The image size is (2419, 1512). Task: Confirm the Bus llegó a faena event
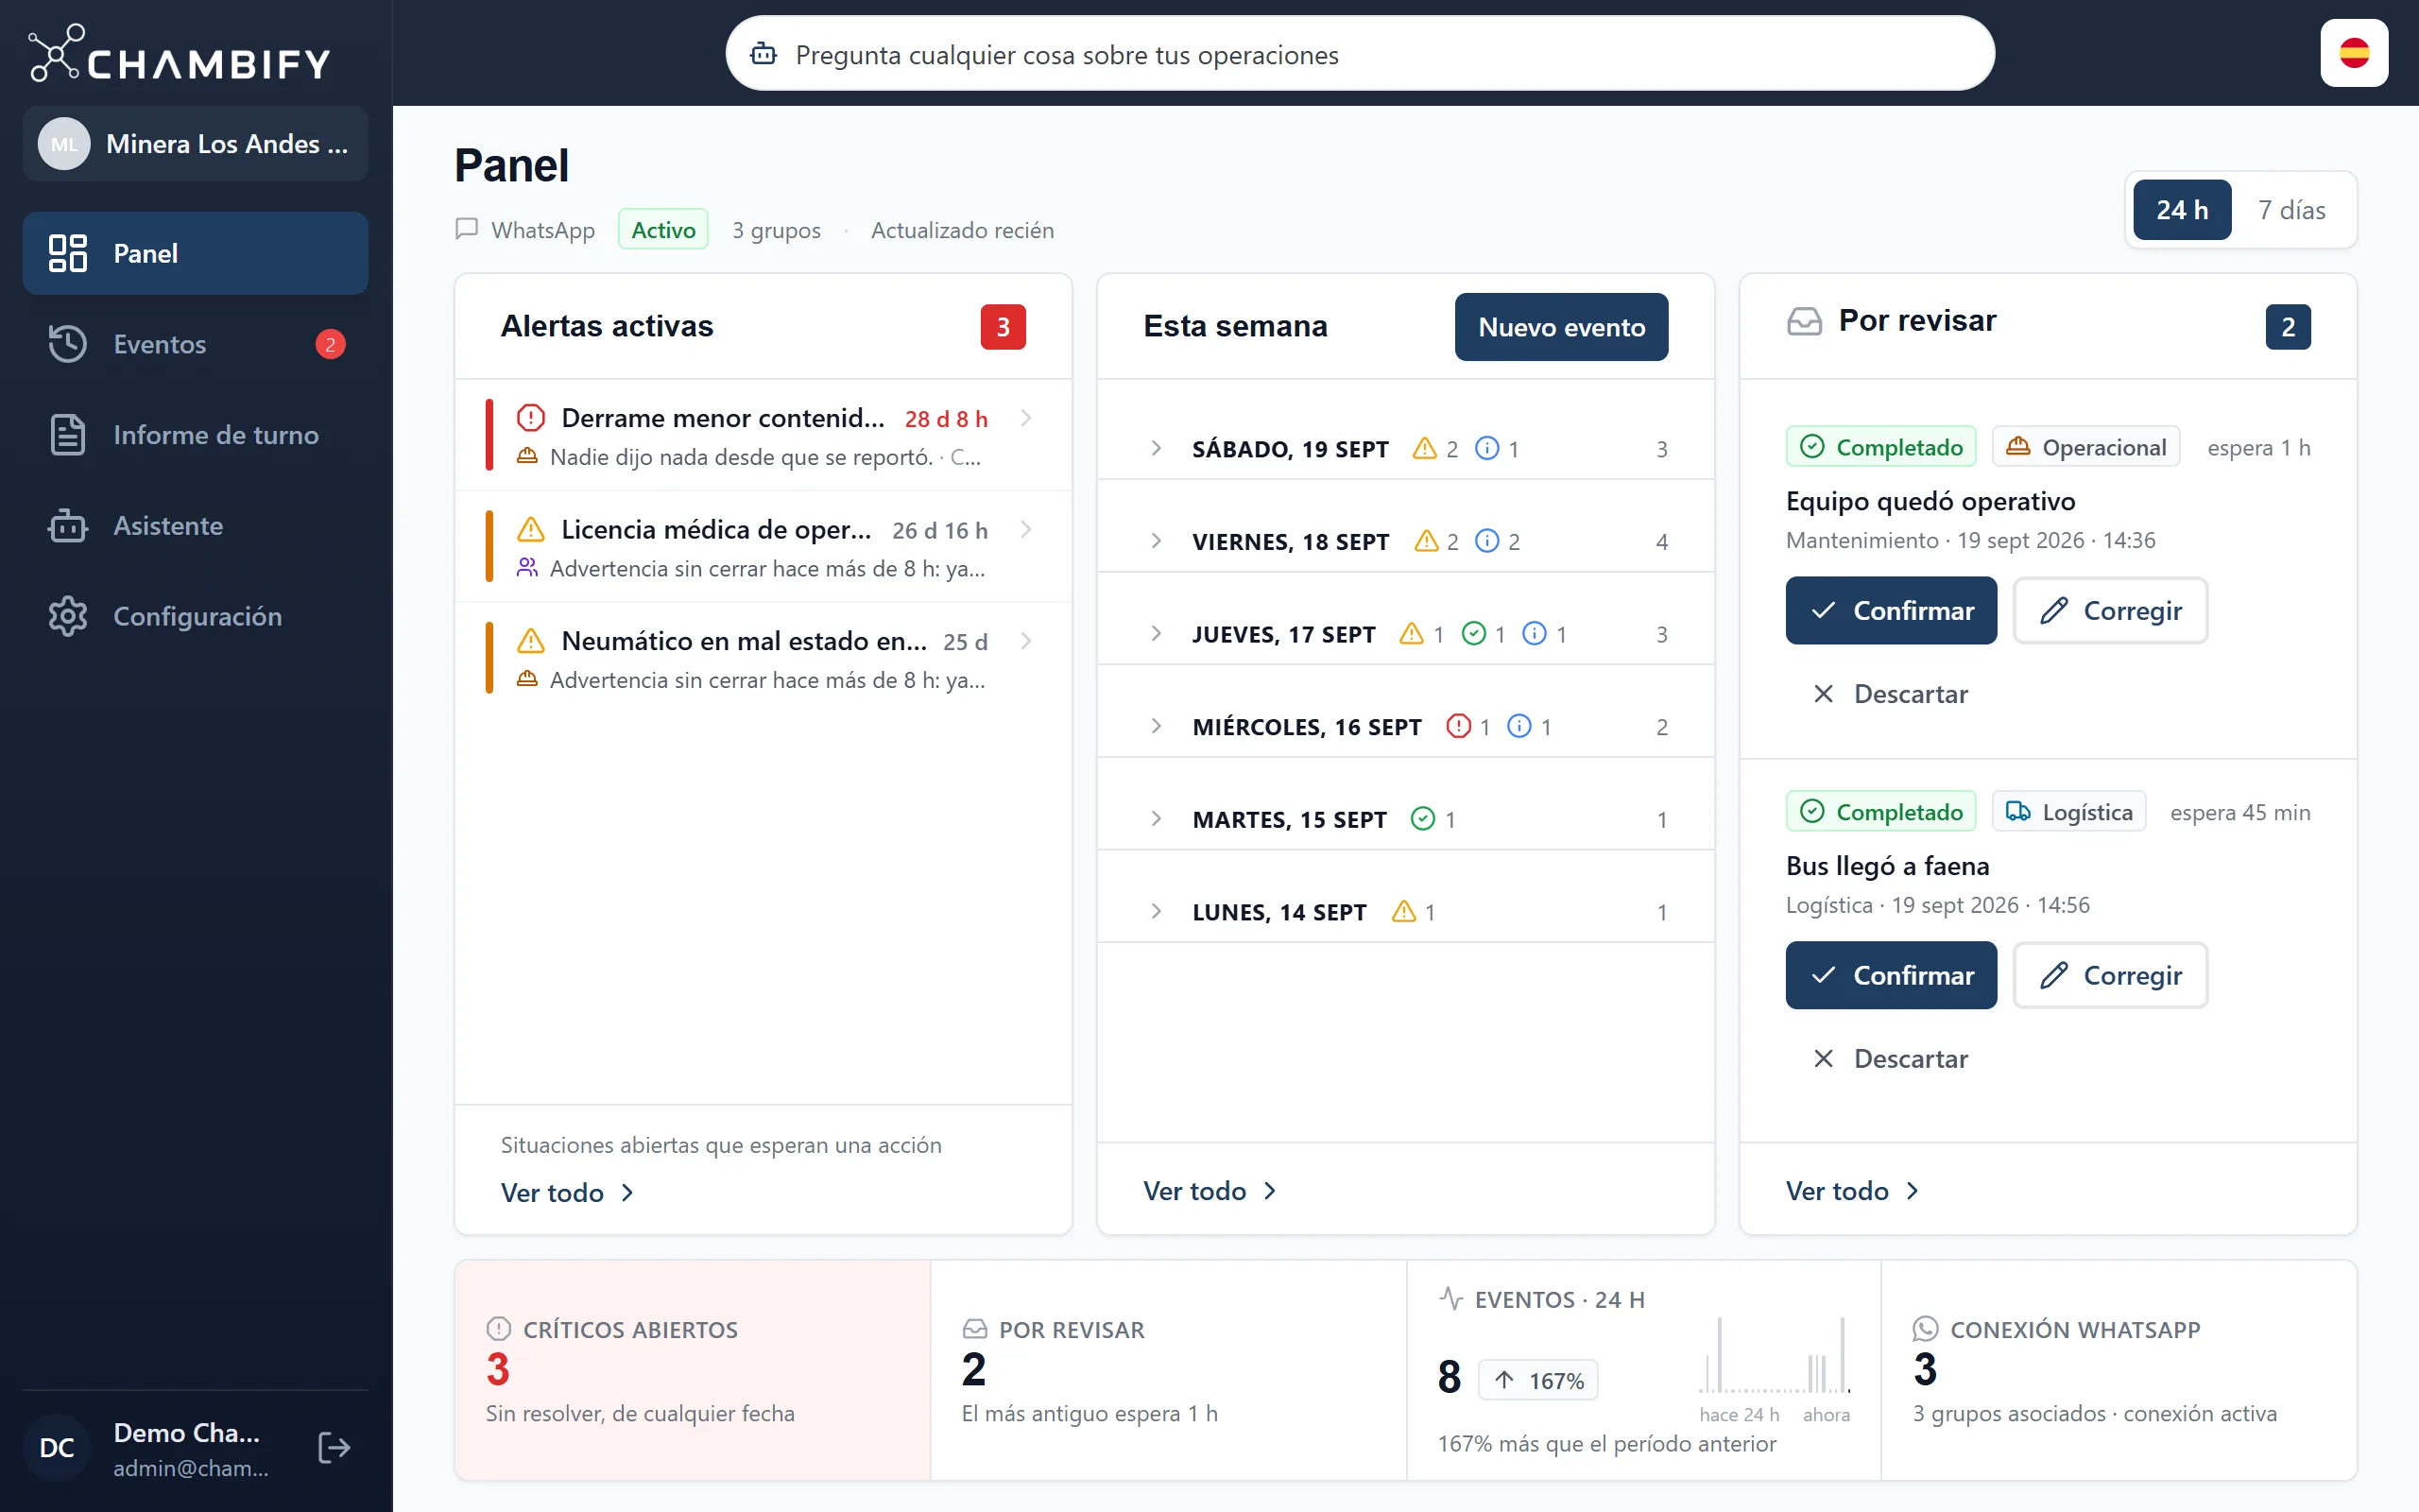click(1891, 975)
